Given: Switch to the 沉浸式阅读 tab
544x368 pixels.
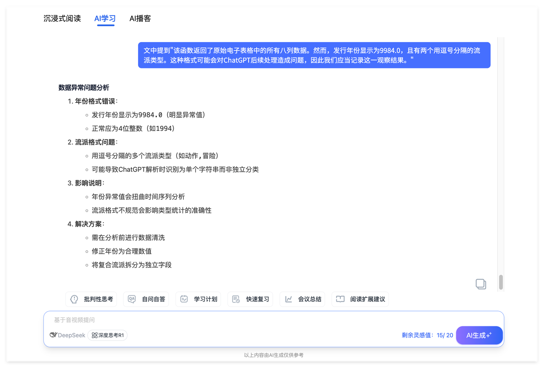Looking at the screenshot, I should coord(62,19).
